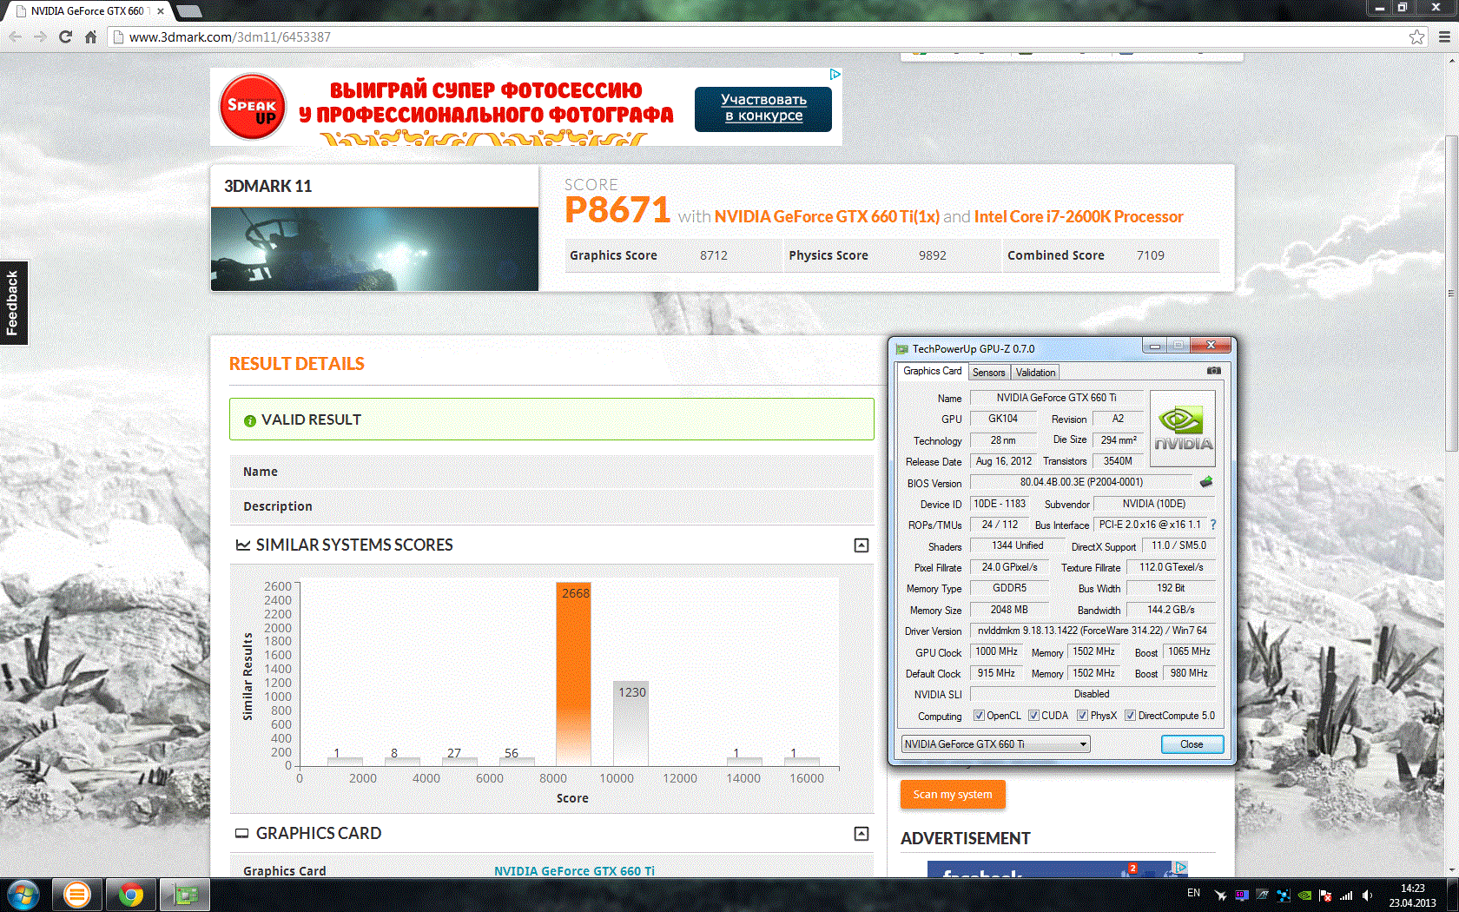Click the gray 1230 bar in chart

click(630, 724)
